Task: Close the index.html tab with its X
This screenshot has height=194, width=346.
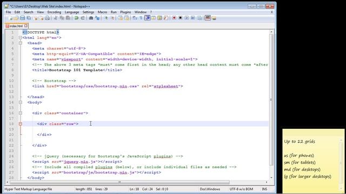Action: click(26, 26)
